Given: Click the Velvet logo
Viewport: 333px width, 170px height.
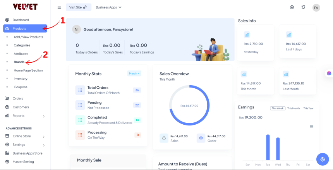Looking at the screenshot, I should click(25, 7).
